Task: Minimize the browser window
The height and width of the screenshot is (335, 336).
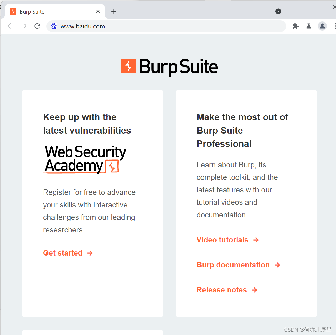Action: [x=297, y=7]
